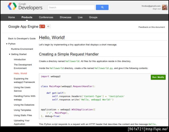
Task: Open The Development Environment link
Action: [x=23, y=66]
